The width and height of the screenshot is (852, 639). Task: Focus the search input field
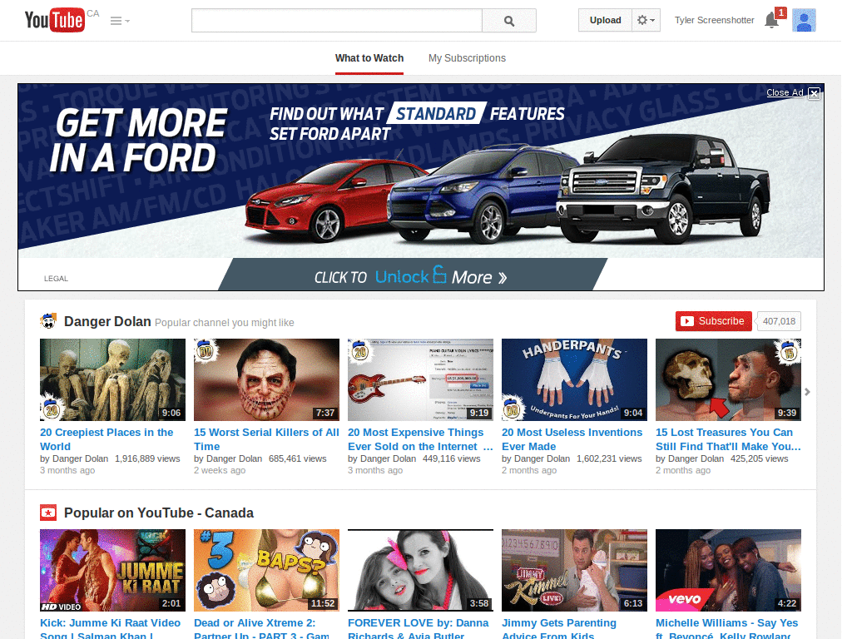coord(337,21)
